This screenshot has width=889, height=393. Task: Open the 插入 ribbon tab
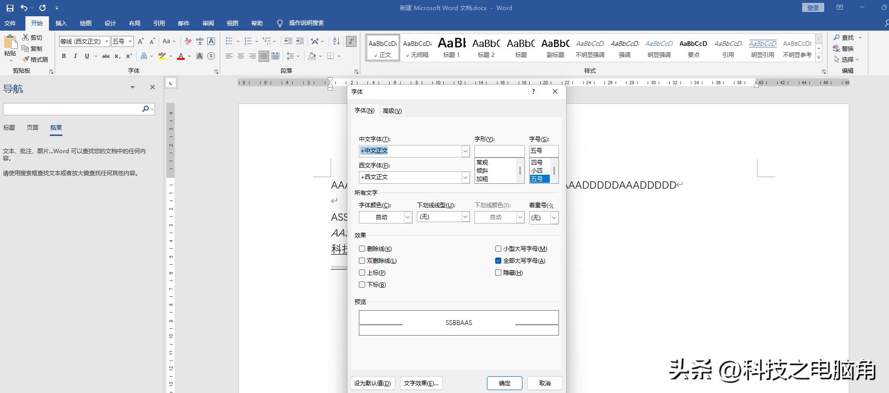61,23
